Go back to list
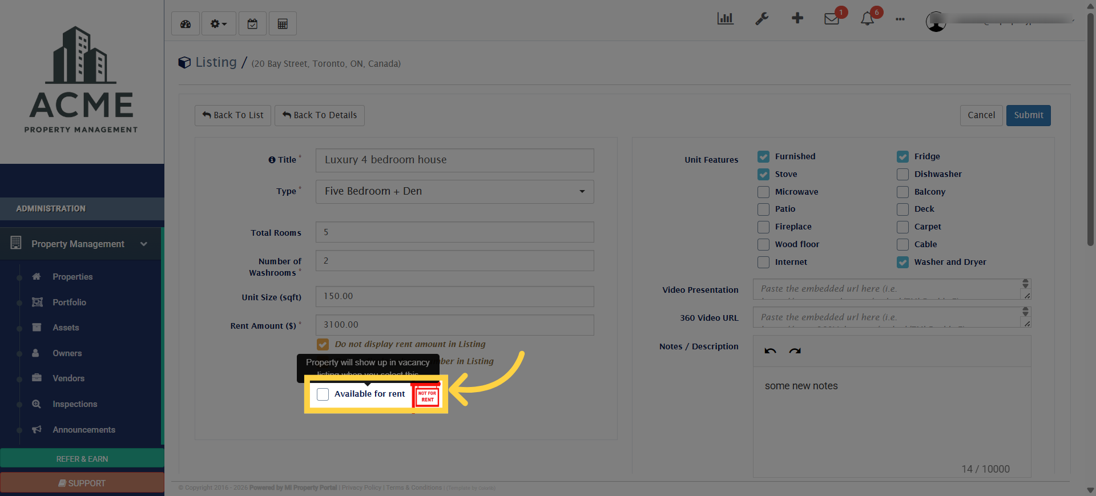The height and width of the screenshot is (496, 1096). pos(233,115)
